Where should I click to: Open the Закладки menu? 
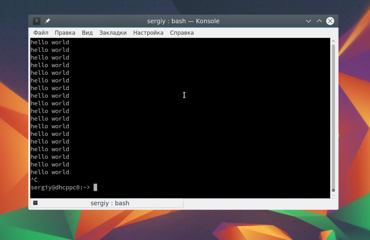[x=113, y=33]
